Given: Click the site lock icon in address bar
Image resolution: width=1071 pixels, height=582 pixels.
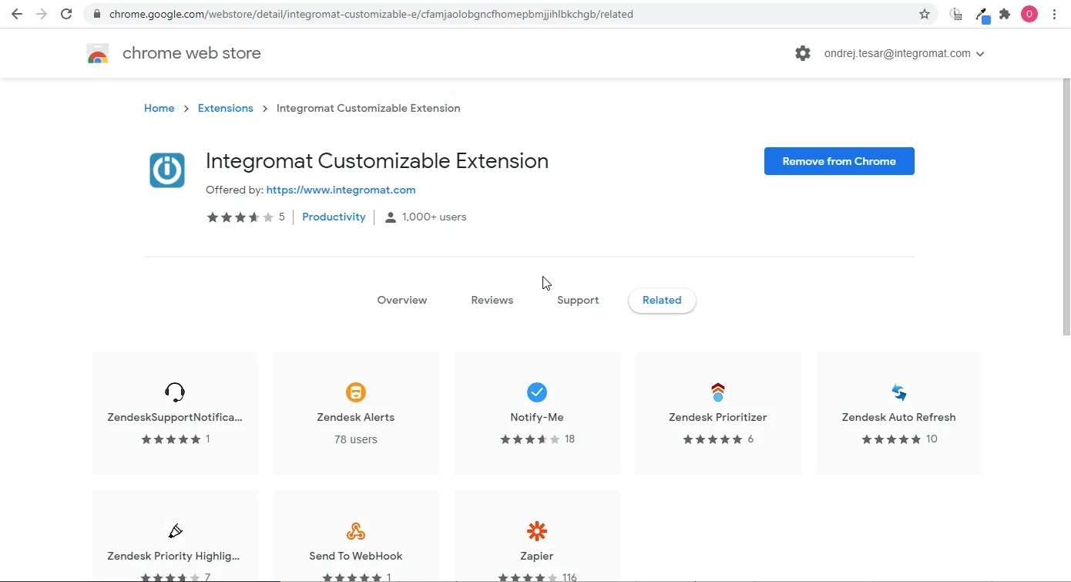Looking at the screenshot, I should click(96, 14).
